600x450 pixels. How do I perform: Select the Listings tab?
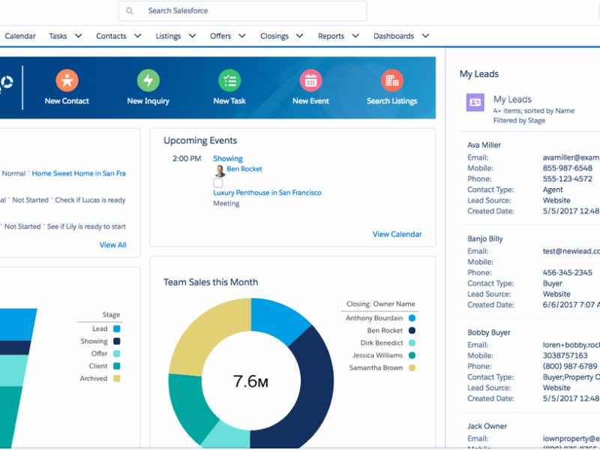(x=168, y=36)
